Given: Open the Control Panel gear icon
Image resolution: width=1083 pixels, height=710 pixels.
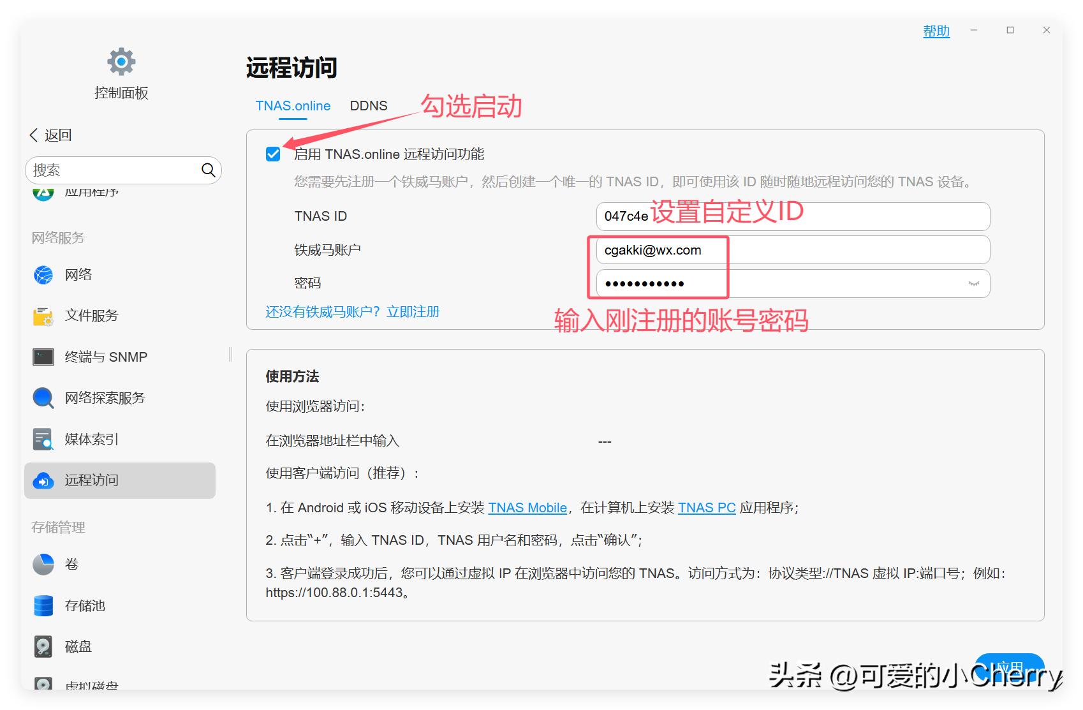Looking at the screenshot, I should click(x=121, y=62).
